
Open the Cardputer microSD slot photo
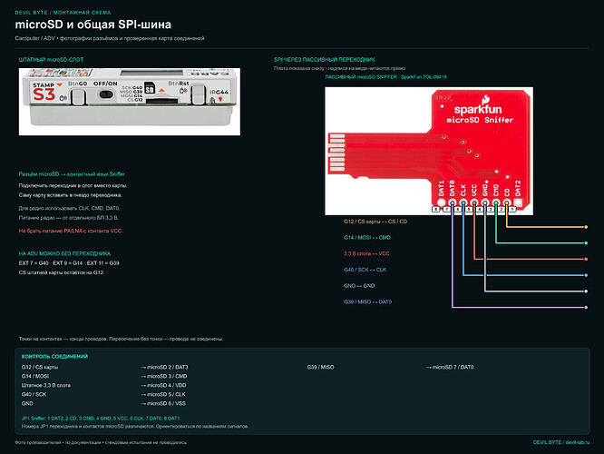130,102
